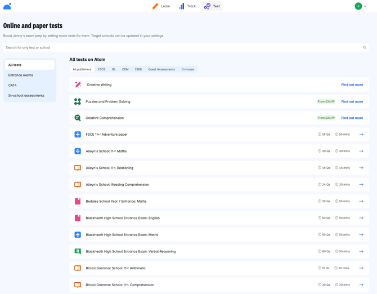
Task: Select the Puzzles and Problem Solving title
Action: [108, 101]
